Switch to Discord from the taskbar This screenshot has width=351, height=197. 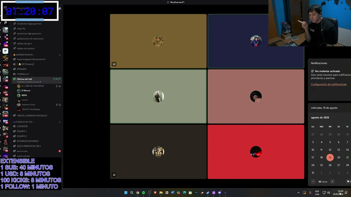(x=219, y=193)
